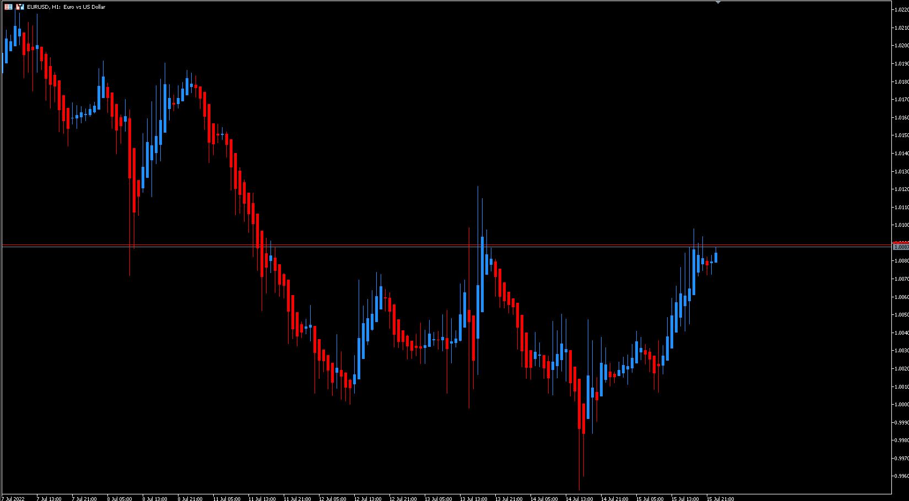Image resolution: width=909 pixels, height=501 pixels.
Task: Click the 1.0220 price scale label
Action: tap(901, 10)
